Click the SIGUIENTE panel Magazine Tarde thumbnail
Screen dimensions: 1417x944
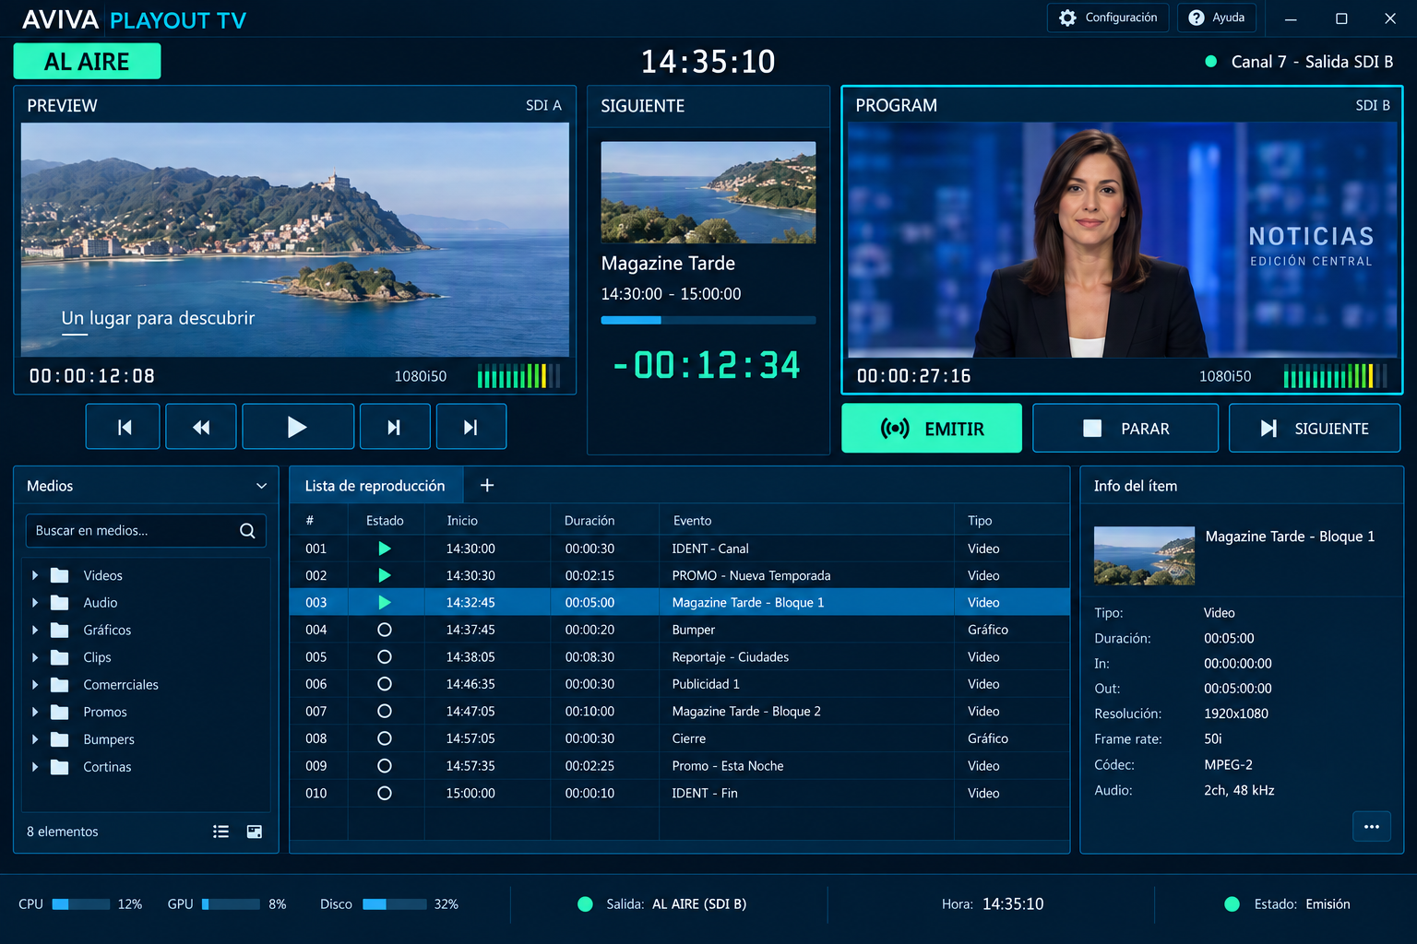tap(708, 193)
